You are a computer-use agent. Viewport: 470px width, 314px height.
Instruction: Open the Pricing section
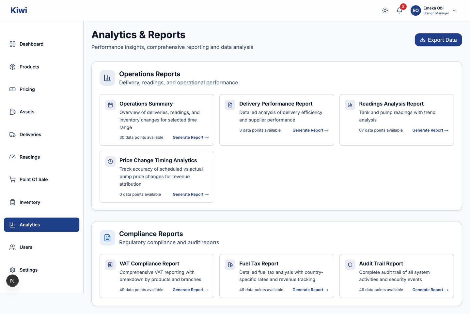[x=41, y=89]
